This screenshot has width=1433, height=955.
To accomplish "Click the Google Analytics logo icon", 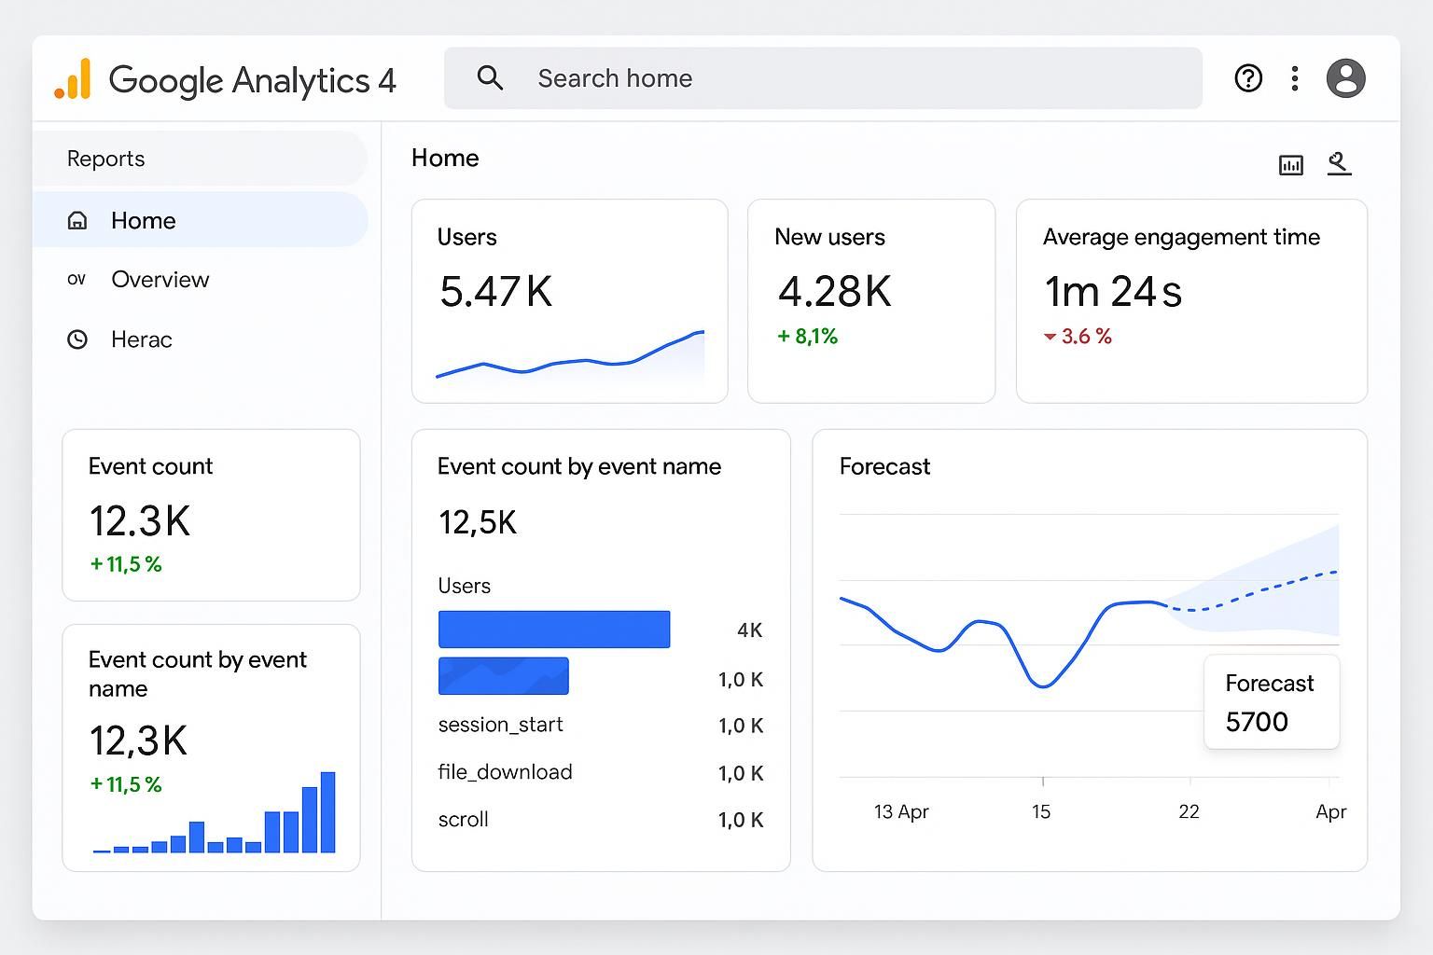I will tap(73, 79).
